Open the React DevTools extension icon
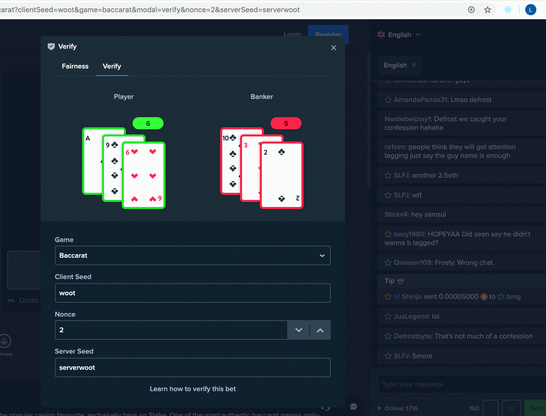Image resolution: width=546 pixels, height=416 pixels. coord(508,10)
